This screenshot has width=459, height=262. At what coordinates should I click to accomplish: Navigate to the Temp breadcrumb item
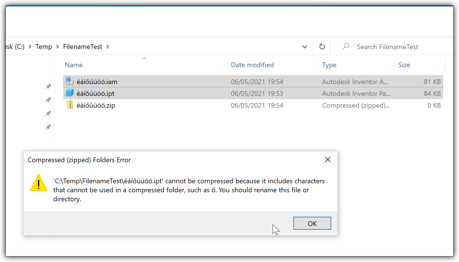pyautogui.click(x=44, y=46)
